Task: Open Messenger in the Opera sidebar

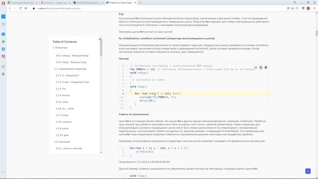Action: pos(3,34)
